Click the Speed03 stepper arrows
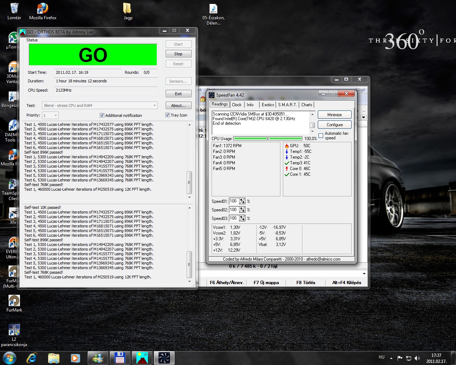The width and height of the screenshot is (456, 365). pyautogui.click(x=242, y=218)
